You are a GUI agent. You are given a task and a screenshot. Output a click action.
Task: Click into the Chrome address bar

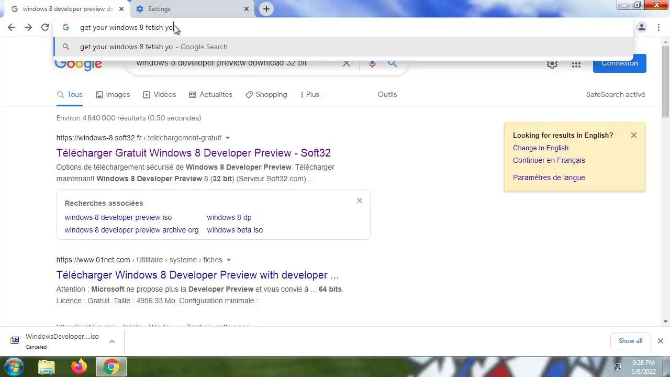(343, 27)
